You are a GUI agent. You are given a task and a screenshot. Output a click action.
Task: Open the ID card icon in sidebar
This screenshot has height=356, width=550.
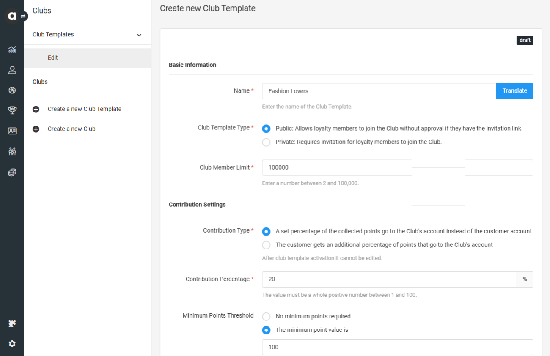pyautogui.click(x=12, y=131)
